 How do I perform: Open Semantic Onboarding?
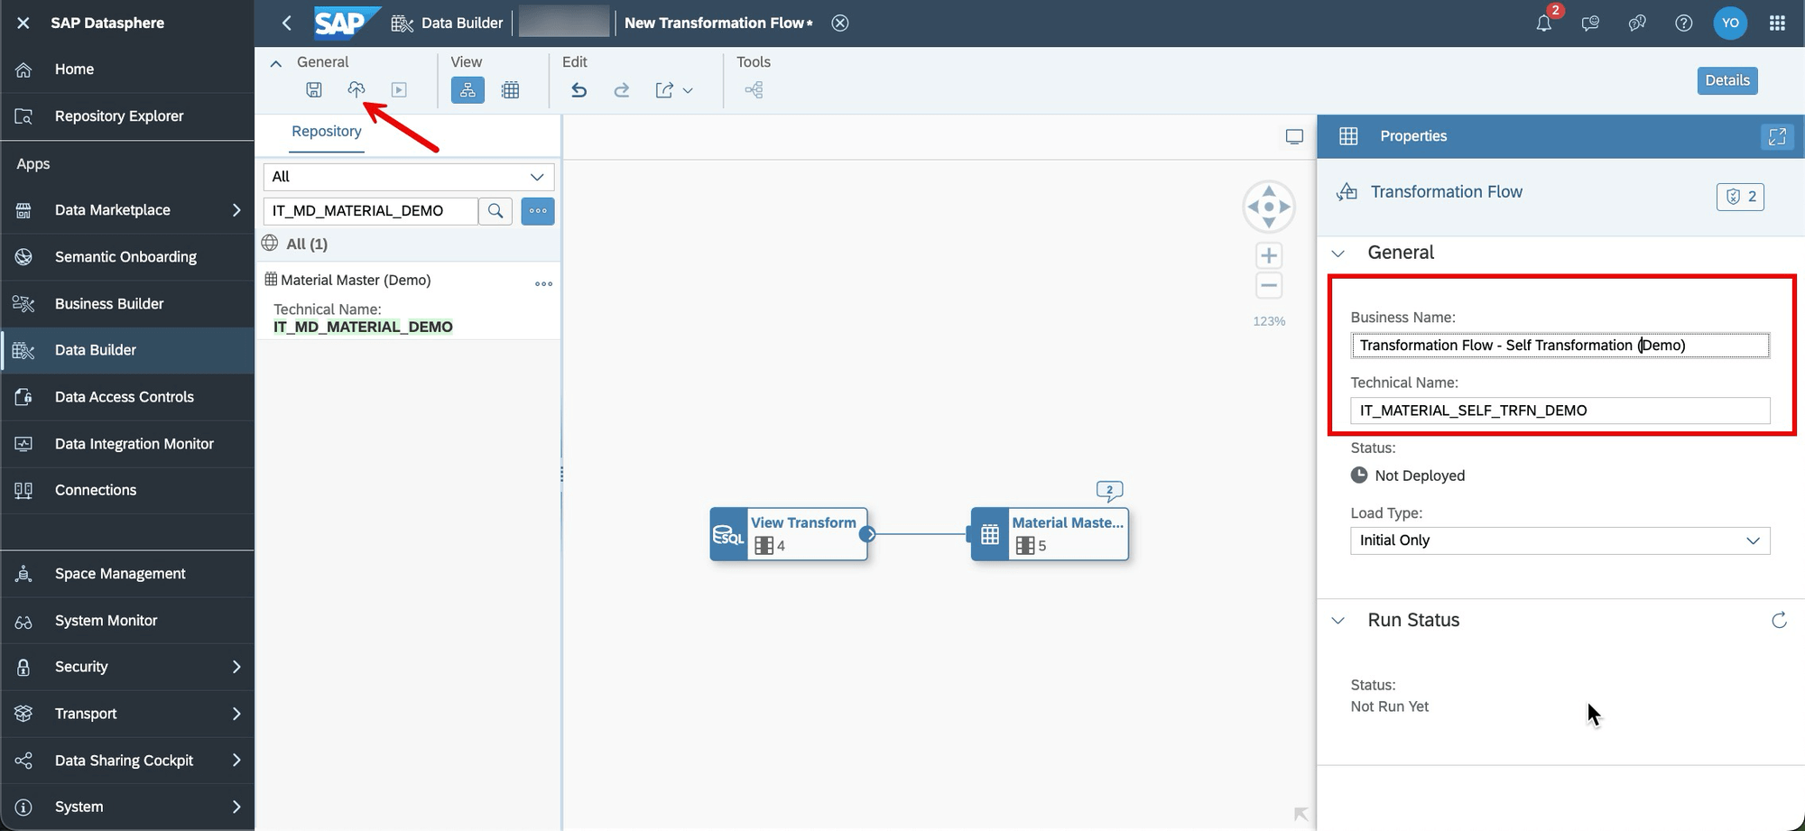tap(127, 257)
